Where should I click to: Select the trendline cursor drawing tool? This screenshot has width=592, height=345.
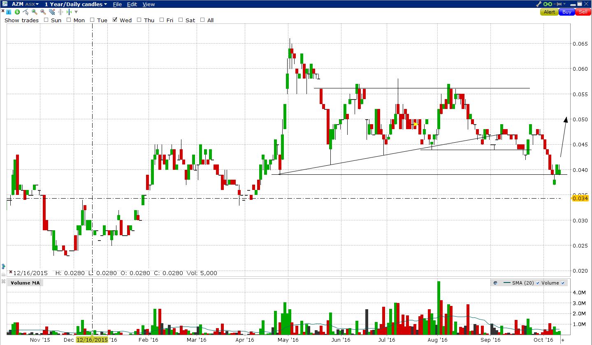click(26, 12)
